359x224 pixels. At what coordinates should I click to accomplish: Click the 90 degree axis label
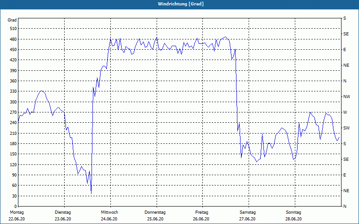click(14, 175)
